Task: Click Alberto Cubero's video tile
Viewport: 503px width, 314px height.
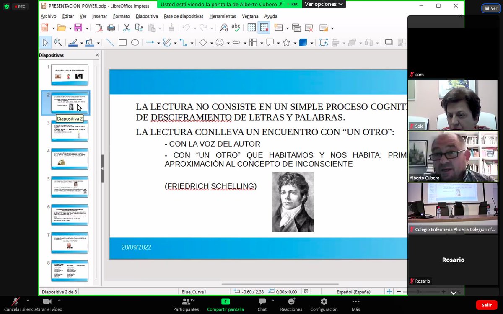Action: click(x=453, y=157)
